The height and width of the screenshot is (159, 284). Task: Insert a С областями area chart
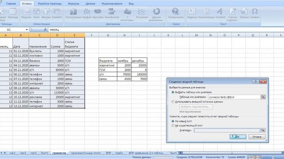click(x=127, y=15)
